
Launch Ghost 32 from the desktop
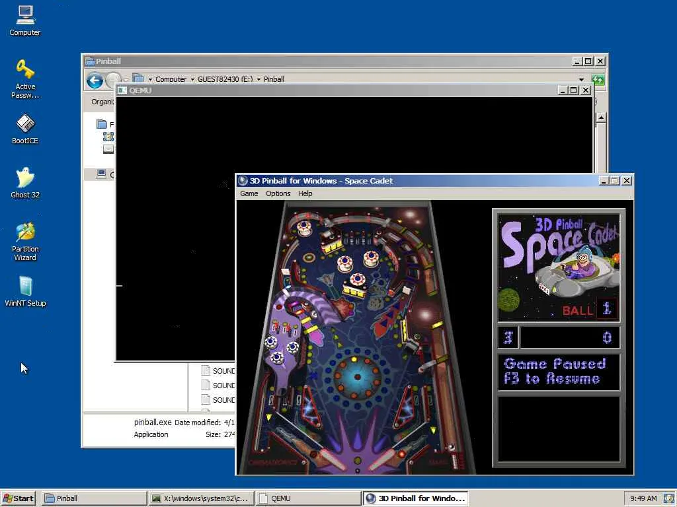pos(25,183)
